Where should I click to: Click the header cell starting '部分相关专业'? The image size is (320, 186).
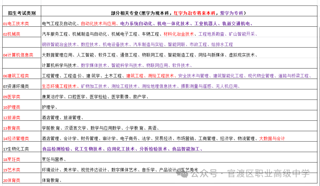[x=179, y=11]
